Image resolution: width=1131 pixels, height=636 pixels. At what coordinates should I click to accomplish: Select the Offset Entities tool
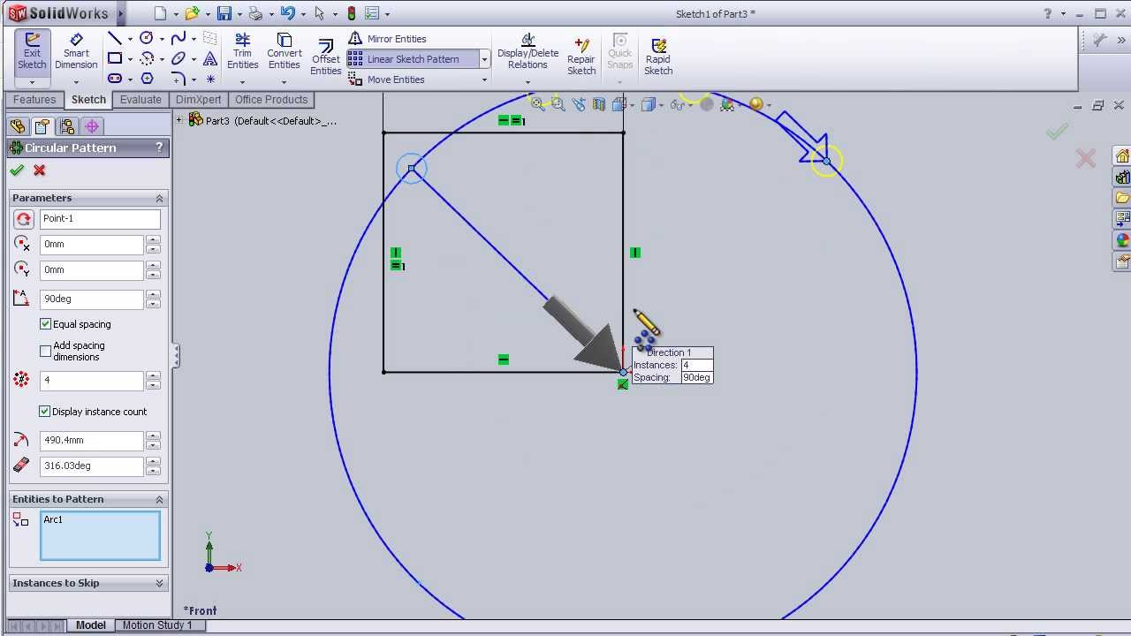click(325, 58)
